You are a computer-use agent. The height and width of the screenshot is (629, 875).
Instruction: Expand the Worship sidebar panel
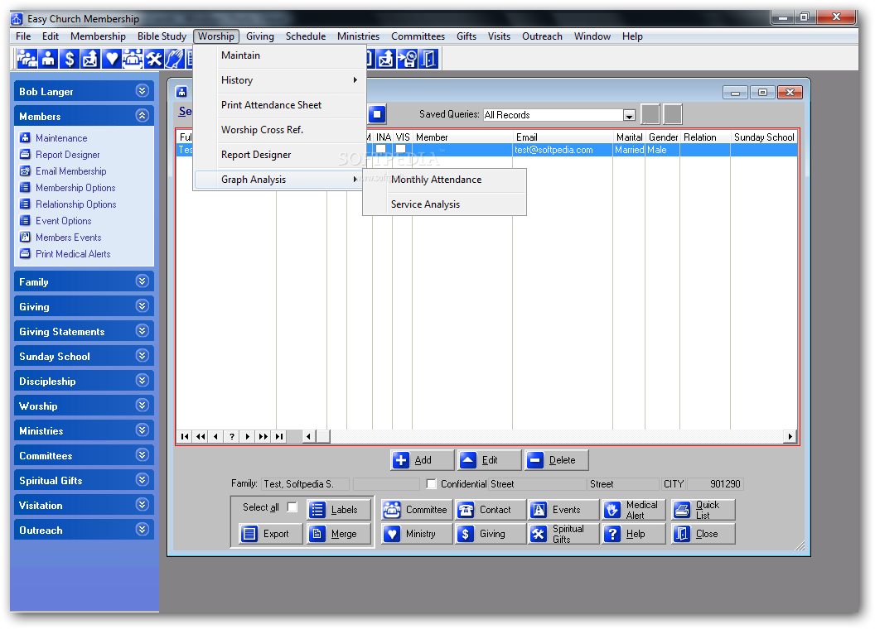[x=143, y=406]
